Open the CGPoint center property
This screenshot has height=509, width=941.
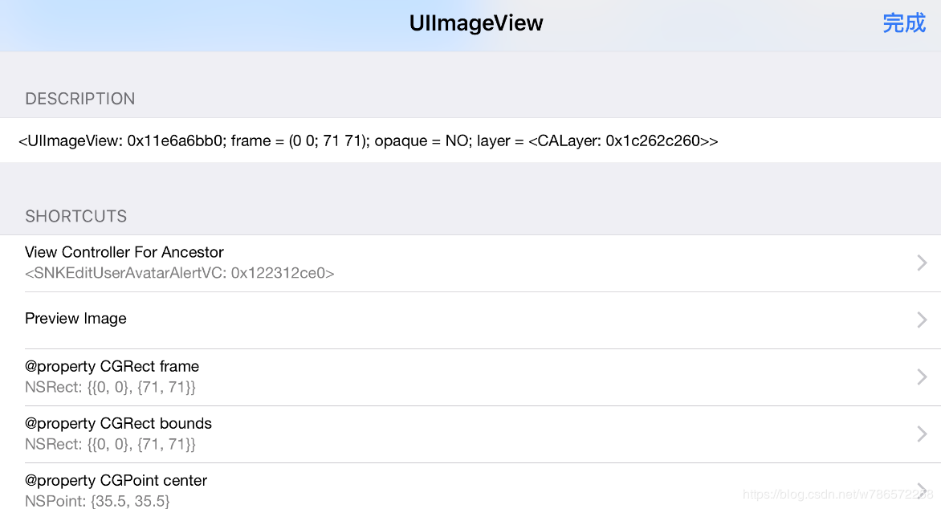pyautogui.click(x=470, y=487)
